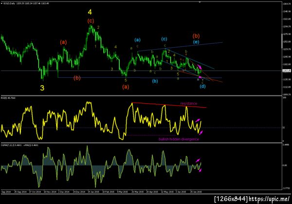Select blue (d) wave label

click(202, 86)
